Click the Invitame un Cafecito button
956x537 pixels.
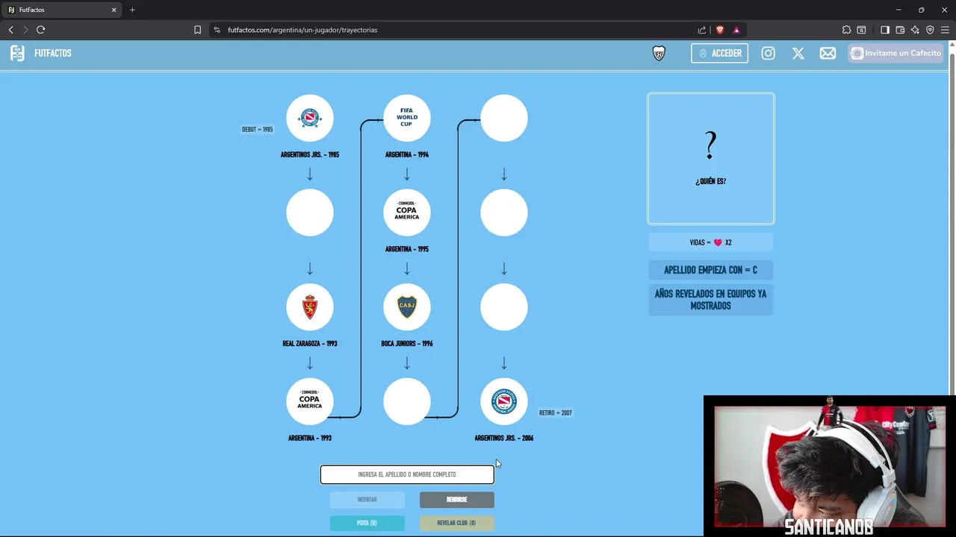click(x=896, y=53)
